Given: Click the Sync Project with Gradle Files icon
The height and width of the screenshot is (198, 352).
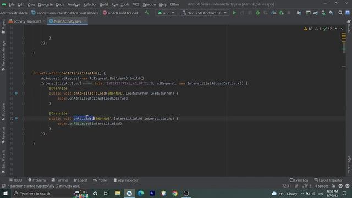Looking at the screenshot, I should click(316, 13).
